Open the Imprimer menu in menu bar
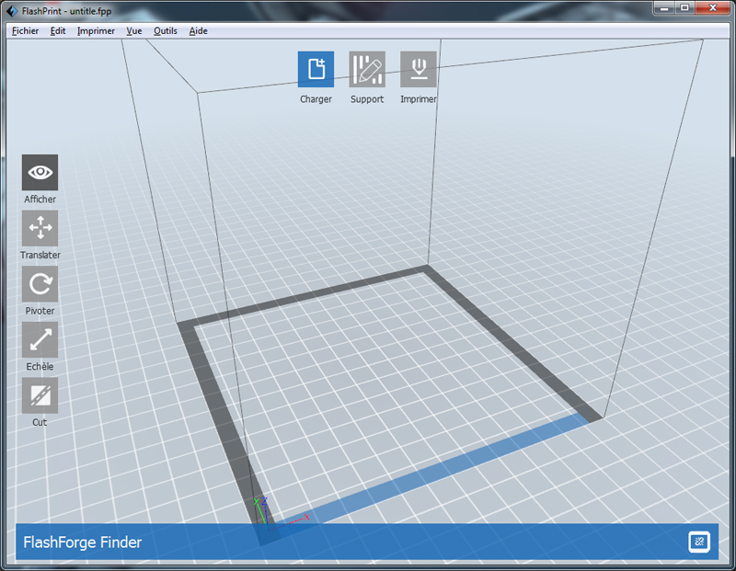The width and height of the screenshot is (736, 571). (x=96, y=31)
